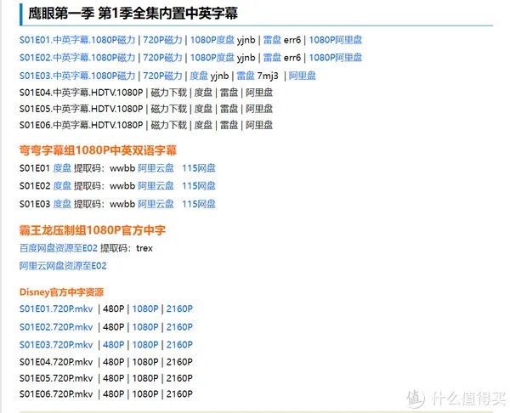This screenshot has width=510, height=413.
Task: Open 阿里盘 link in S01E03 中英字幕 row
Action: (x=302, y=76)
